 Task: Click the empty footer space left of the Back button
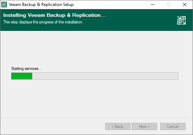(x=53, y=126)
